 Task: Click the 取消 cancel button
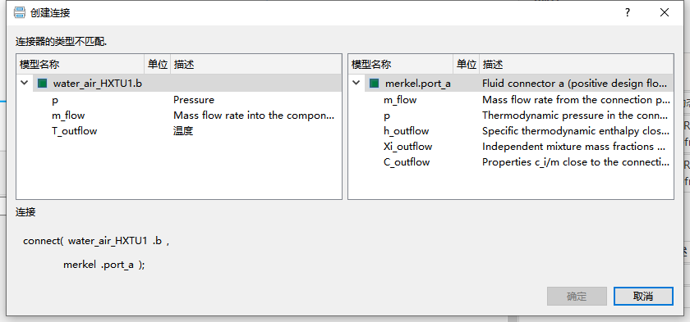[643, 296]
